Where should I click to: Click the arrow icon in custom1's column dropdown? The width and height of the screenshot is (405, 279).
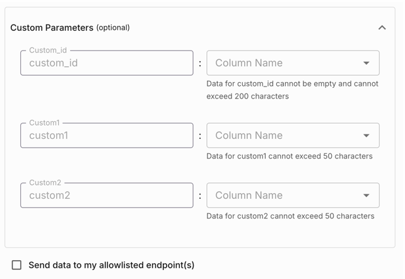tap(367, 136)
